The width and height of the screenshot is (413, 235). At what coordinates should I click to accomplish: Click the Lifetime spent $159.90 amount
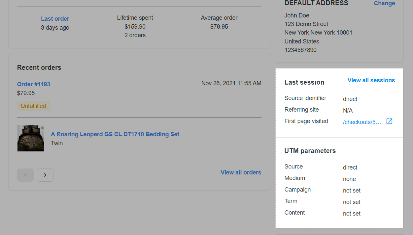[135, 27]
